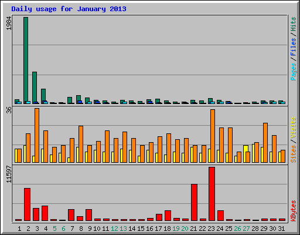The image size is (300, 235).
Task: Click the red 'KBytes' legend label
Action: pos(294,211)
